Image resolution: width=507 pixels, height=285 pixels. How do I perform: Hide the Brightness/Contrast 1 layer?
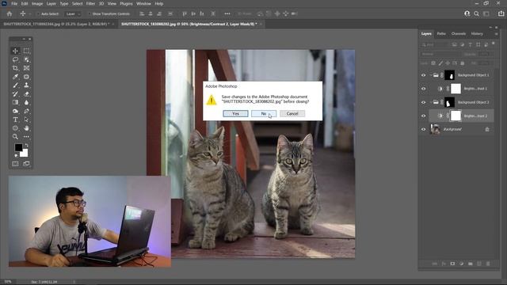coord(424,89)
